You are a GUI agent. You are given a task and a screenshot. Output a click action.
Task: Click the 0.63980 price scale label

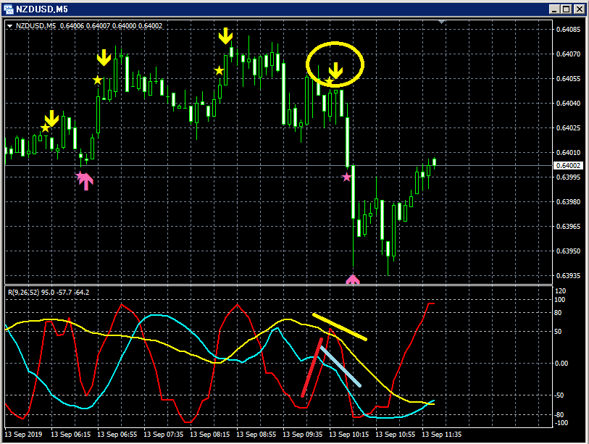coord(568,201)
